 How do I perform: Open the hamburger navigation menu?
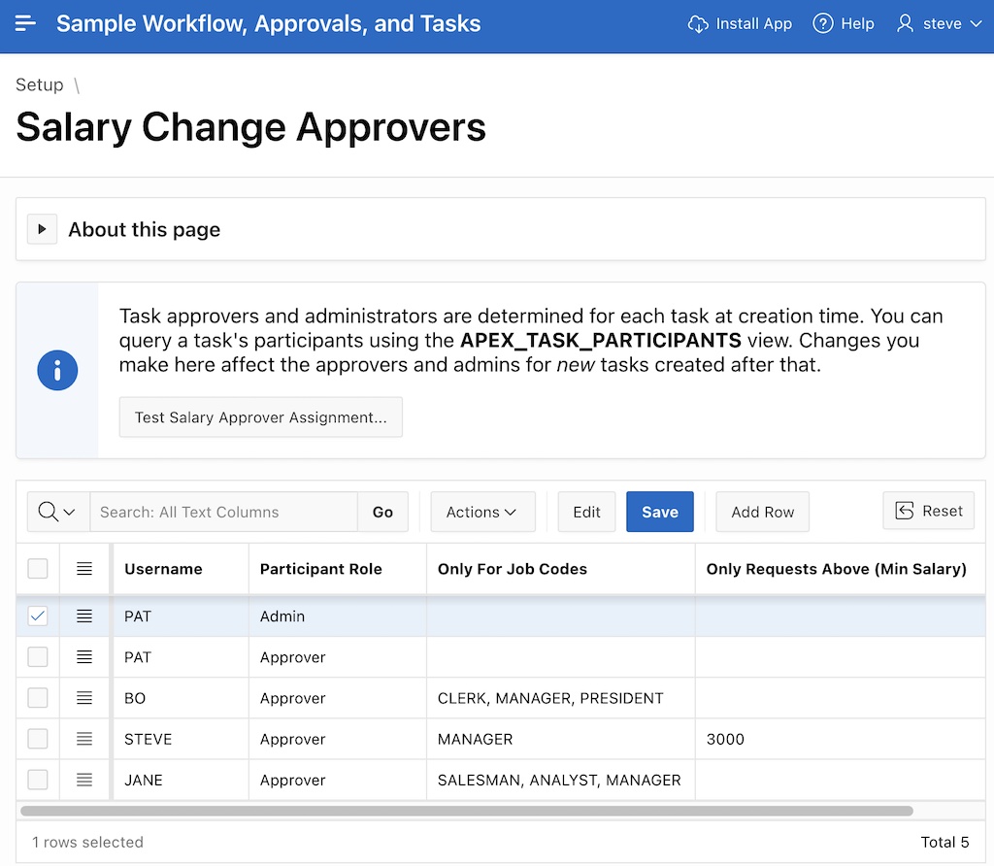click(x=26, y=24)
